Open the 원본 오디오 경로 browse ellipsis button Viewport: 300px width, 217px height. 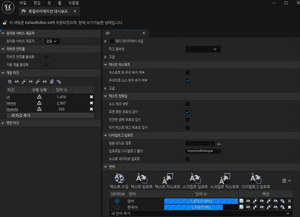(219, 144)
